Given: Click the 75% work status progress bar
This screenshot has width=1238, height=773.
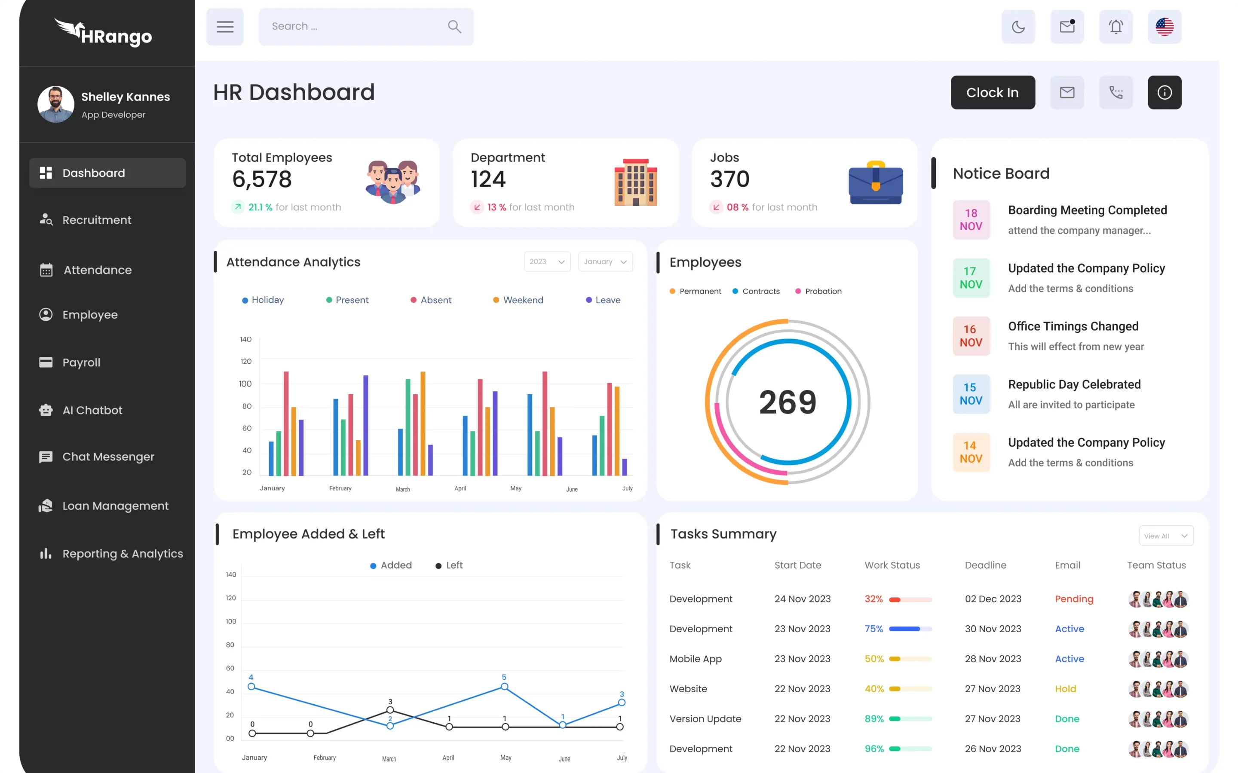Looking at the screenshot, I should [910, 629].
